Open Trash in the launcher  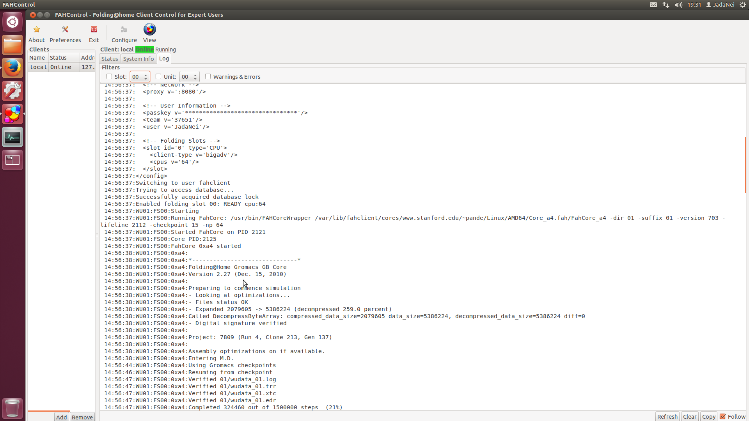[12, 408]
